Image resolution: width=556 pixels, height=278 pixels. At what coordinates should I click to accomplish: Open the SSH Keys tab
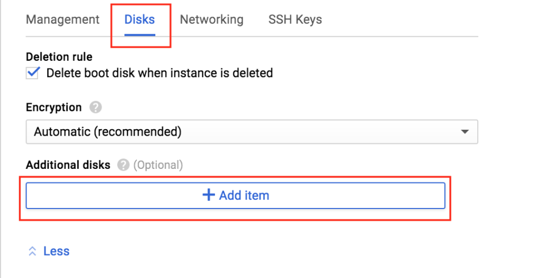coord(295,20)
